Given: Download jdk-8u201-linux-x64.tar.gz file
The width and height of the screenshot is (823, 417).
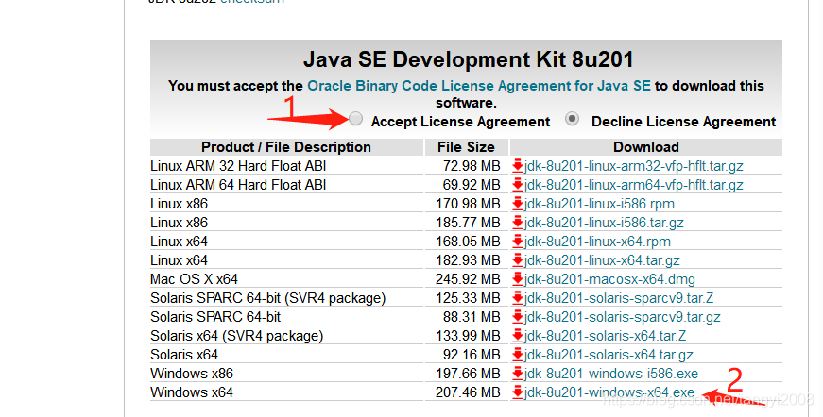Looking at the screenshot, I should tap(602, 260).
